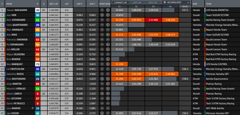Click Aleix Espargaro's red S3 time 1:22.886
Image resolution: width=240 pixels, height=115 pixels.
point(153,20)
